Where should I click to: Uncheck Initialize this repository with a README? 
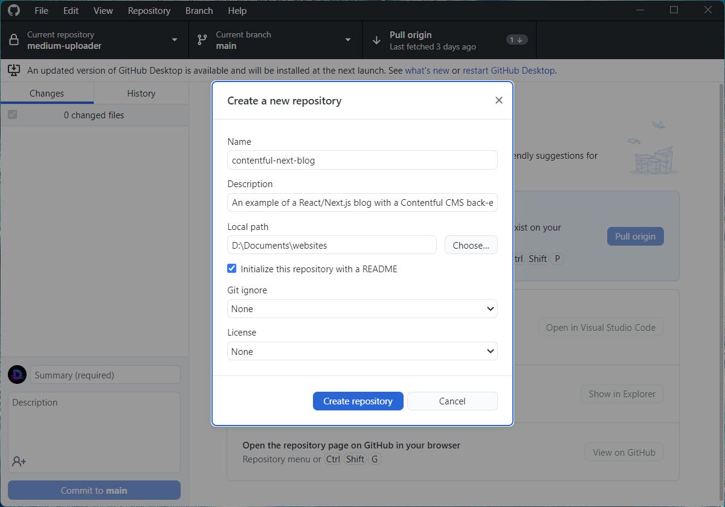coord(231,269)
